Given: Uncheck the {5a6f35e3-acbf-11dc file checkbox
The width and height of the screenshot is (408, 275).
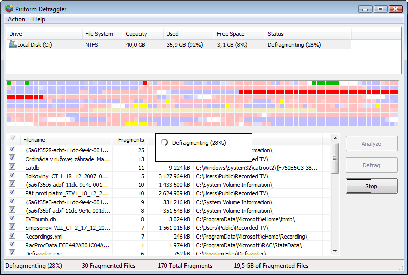Looking at the screenshot, I should (12, 201).
